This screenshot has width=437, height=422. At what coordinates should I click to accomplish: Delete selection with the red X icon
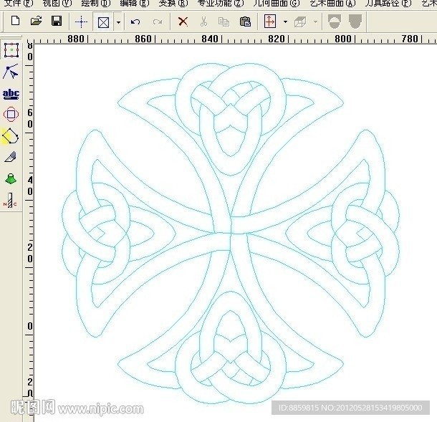tap(183, 21)
